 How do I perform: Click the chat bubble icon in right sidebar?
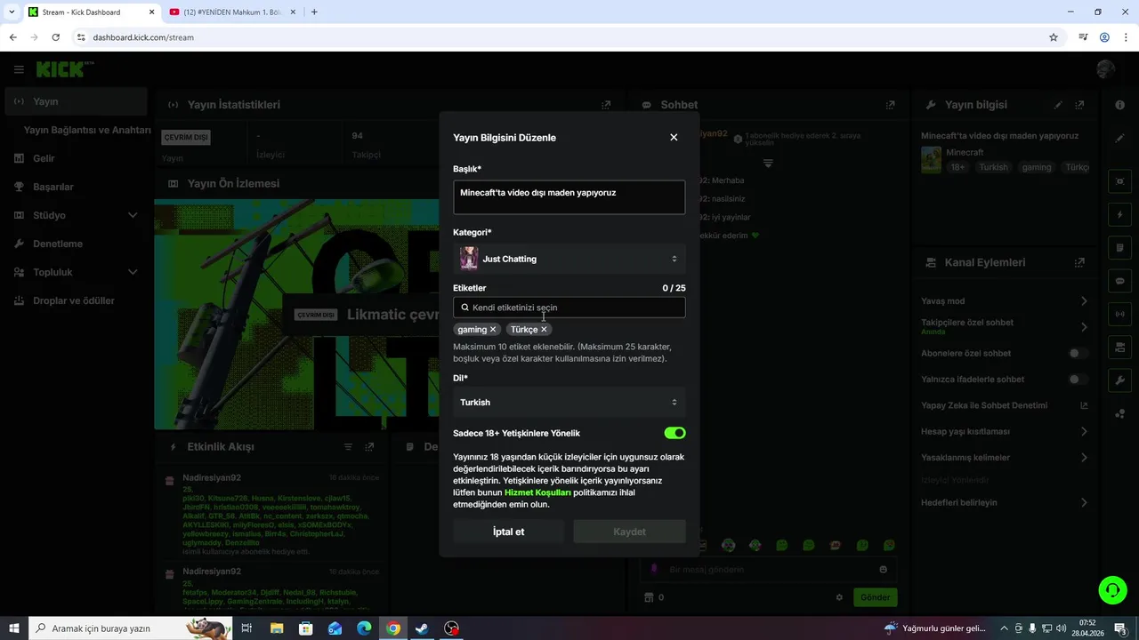pyautogui.click(x=1120, y=281)
